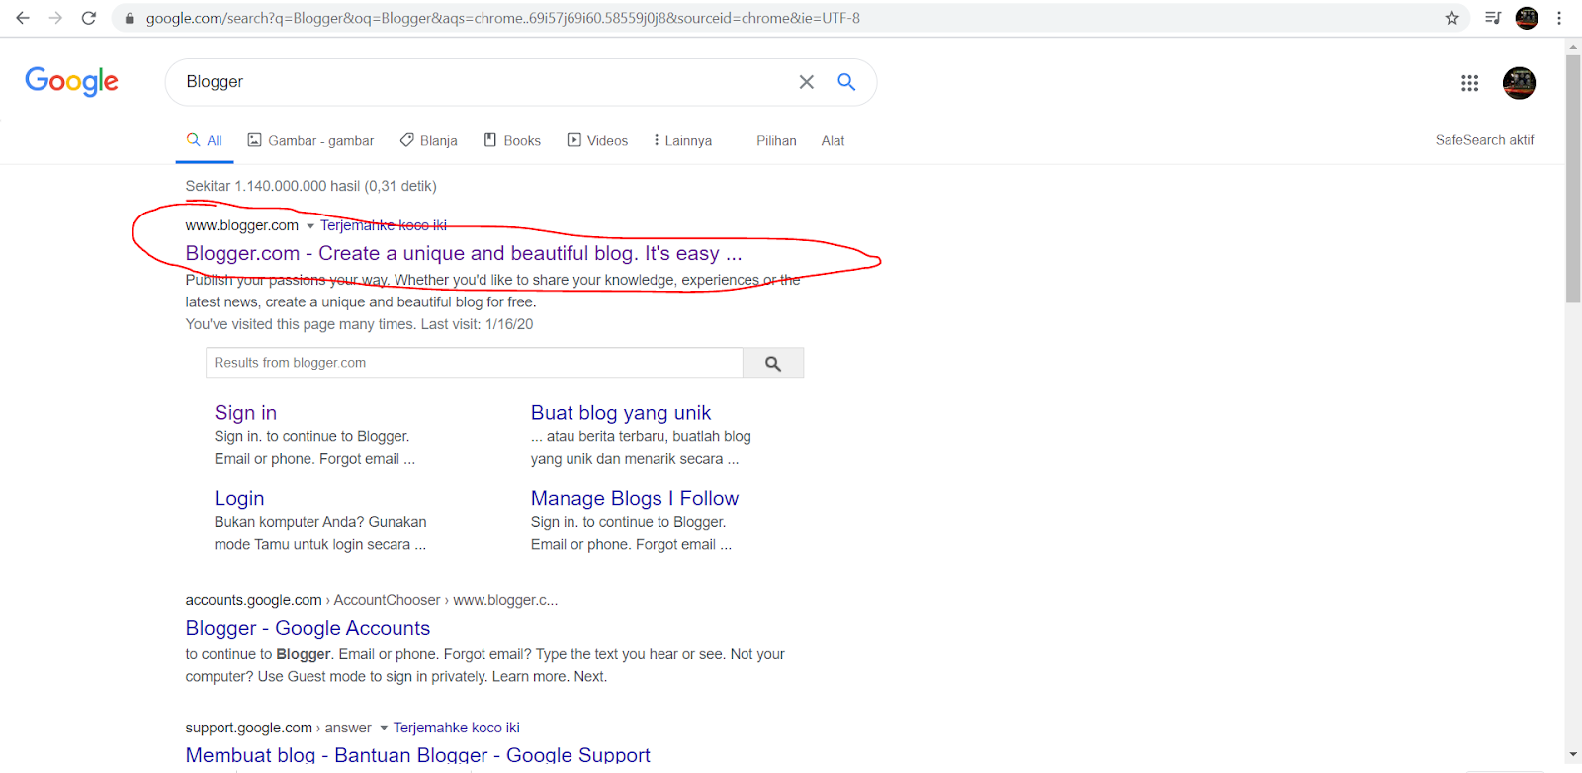Go to the Google homepage logo
1582x773 pixels.
71,81
